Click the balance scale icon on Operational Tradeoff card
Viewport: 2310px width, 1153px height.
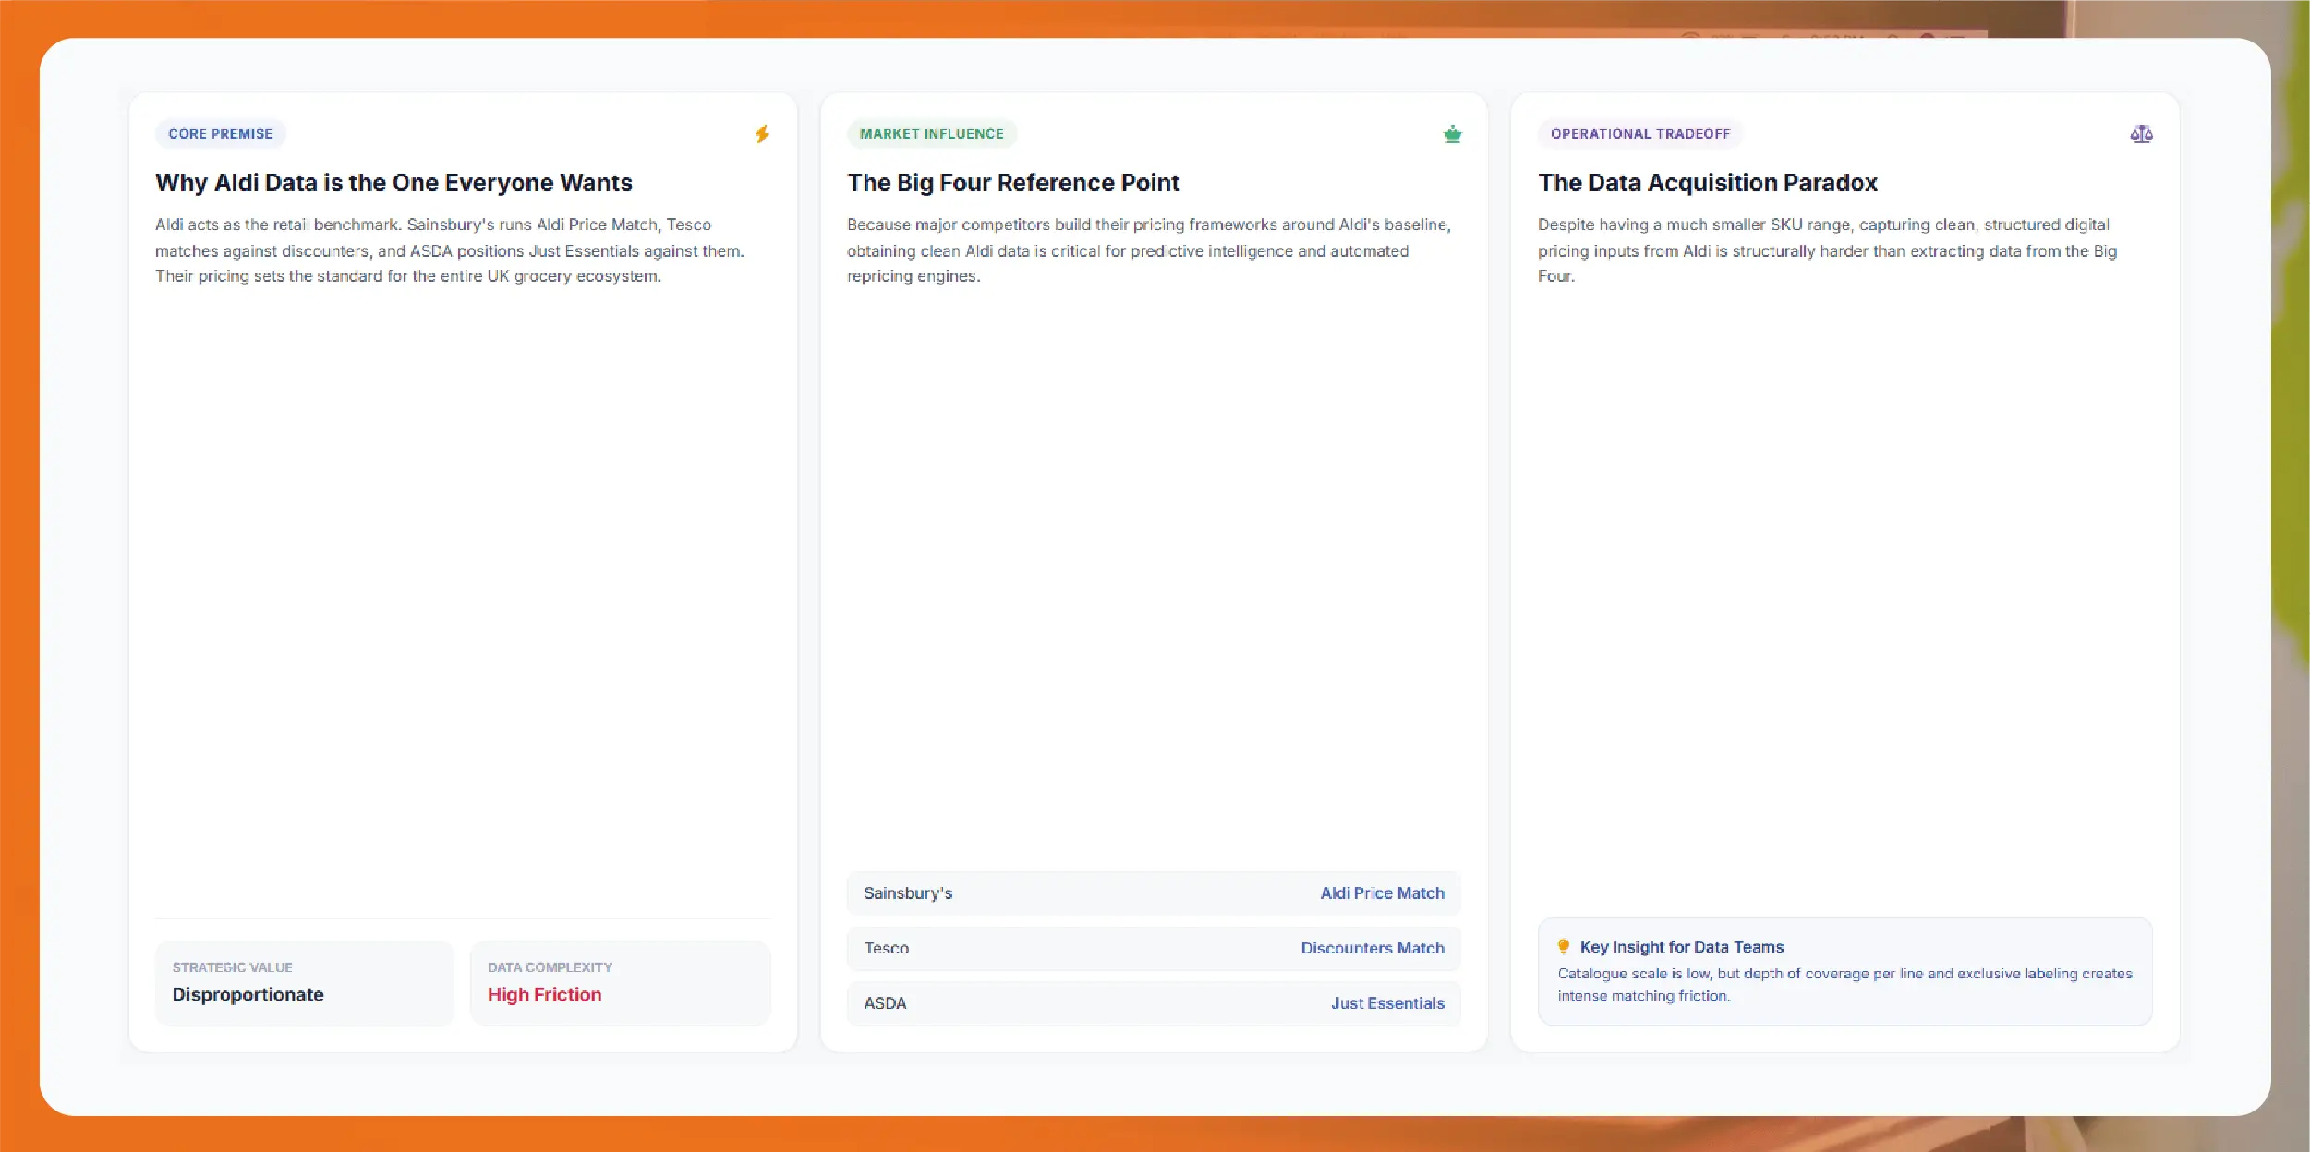[2141, 134]
